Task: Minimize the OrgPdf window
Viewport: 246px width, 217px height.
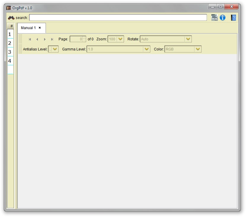Action: [213, 7]
